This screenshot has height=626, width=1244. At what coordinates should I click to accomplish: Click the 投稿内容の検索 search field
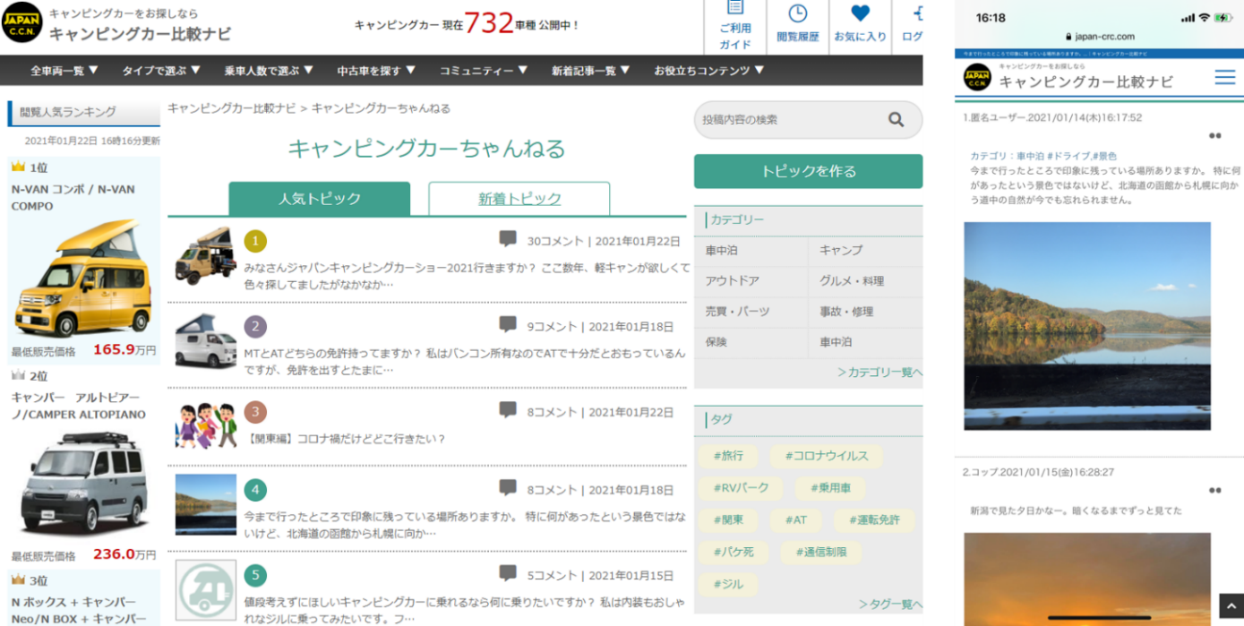(788, 120)
